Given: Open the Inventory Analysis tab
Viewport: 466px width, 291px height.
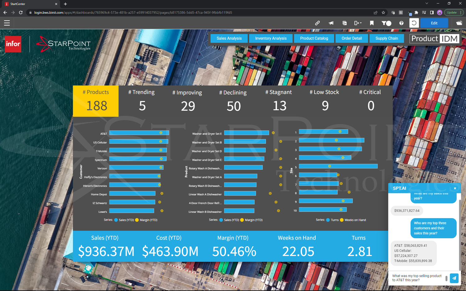Looking at the screenshot, I should (x=271, y=38).
